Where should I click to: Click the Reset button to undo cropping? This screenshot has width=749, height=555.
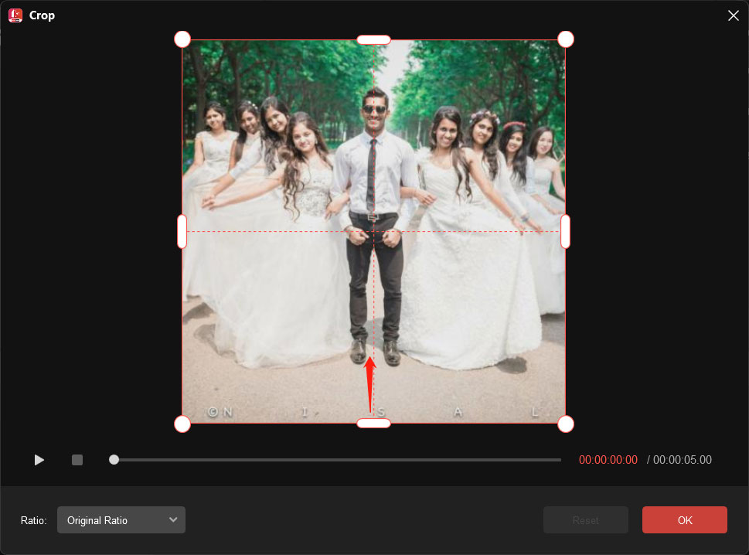click(585, 519)
